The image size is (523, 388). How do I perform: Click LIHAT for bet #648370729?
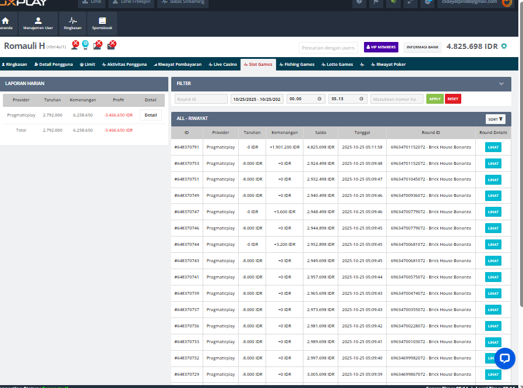(493, 375)
